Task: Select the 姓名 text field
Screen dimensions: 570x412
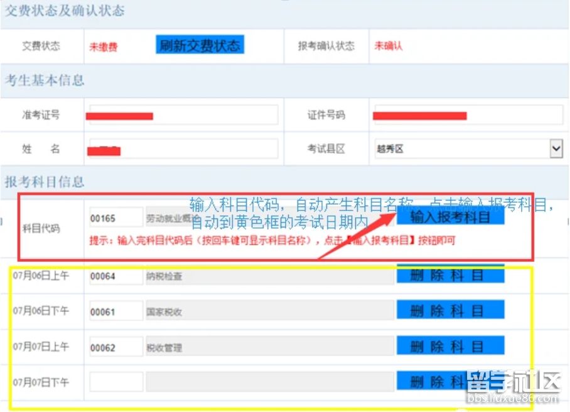Action: coord(183,149)
